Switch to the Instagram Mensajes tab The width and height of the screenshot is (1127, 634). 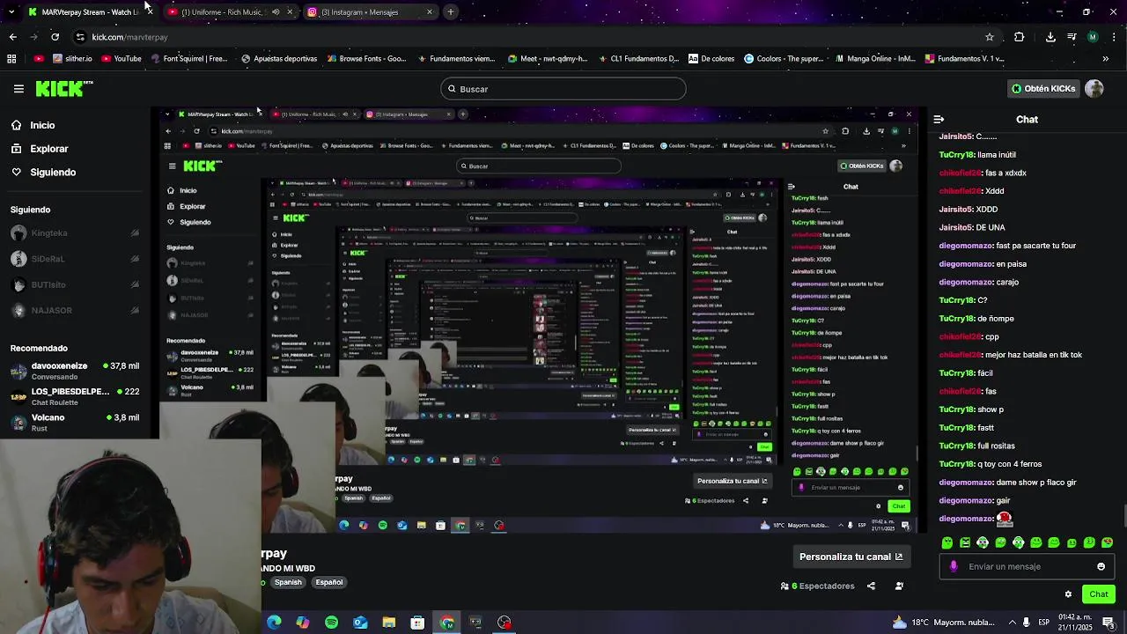[x=369, y=12]
